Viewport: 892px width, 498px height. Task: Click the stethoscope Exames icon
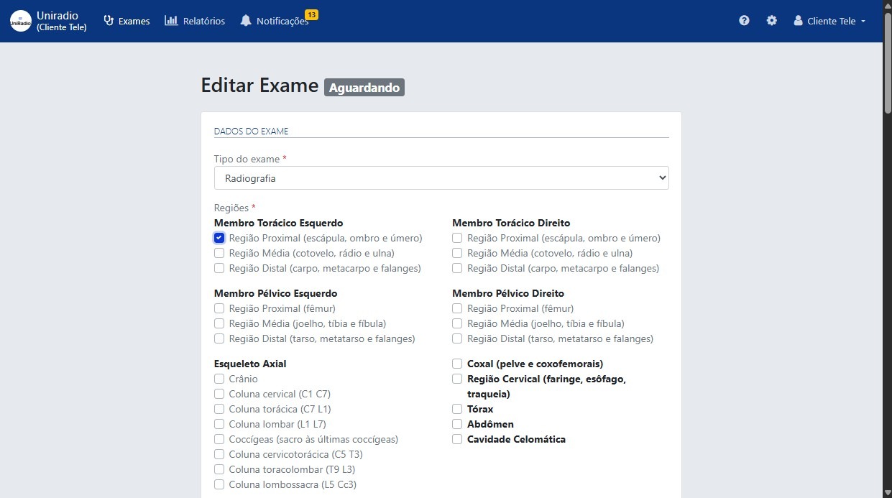[109, 21]
